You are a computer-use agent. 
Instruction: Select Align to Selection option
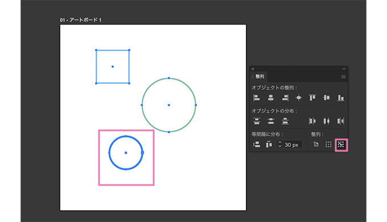tap(328, 145)
